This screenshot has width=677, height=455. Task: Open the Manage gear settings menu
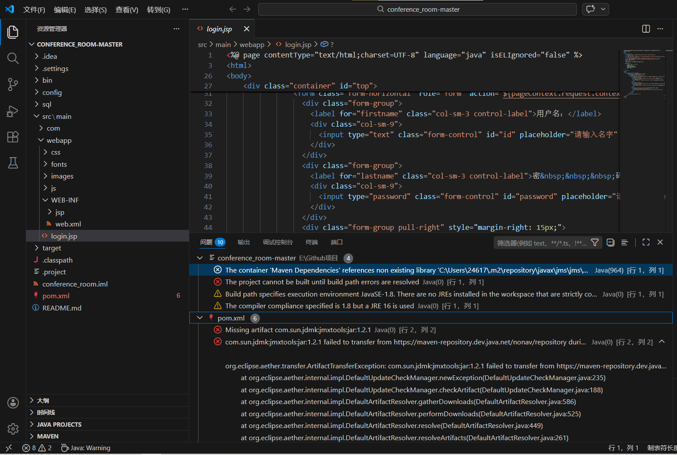coord(13,429)
